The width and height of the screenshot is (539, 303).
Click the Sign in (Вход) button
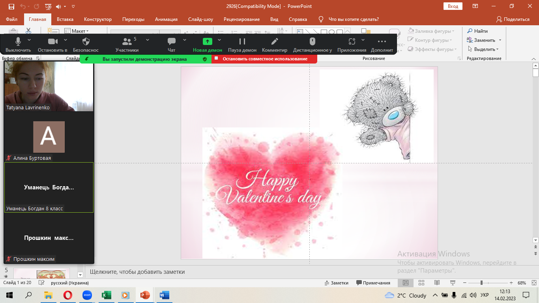453,6
